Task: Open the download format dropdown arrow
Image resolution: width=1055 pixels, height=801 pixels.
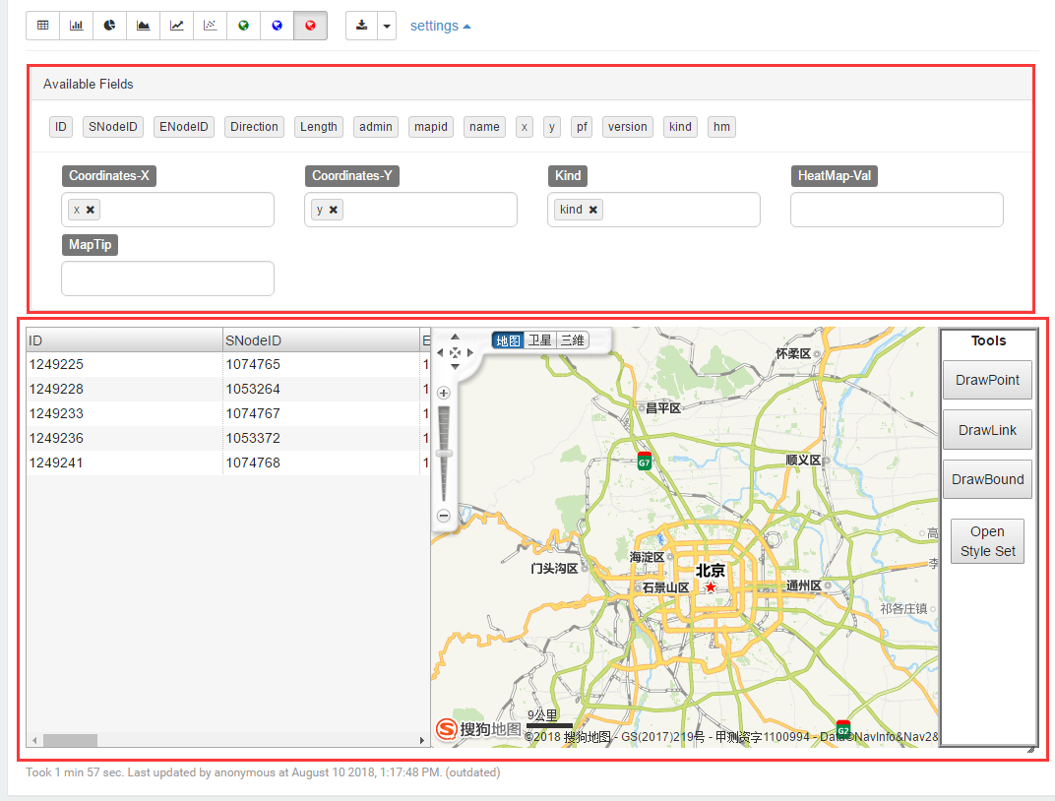Action: (x=387, y=25)
